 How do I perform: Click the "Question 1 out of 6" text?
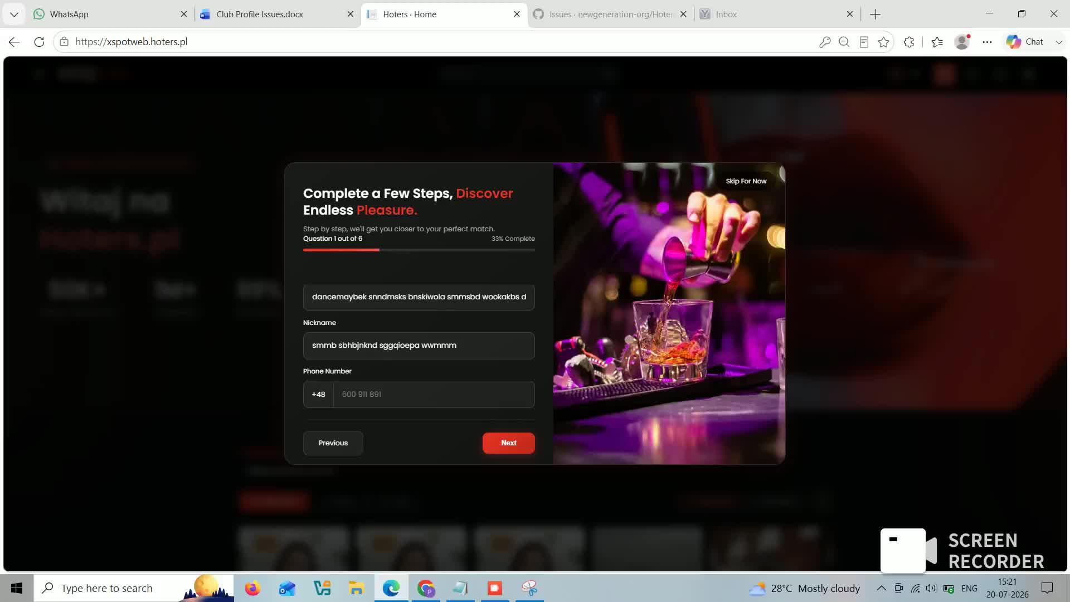coord(333,239)
